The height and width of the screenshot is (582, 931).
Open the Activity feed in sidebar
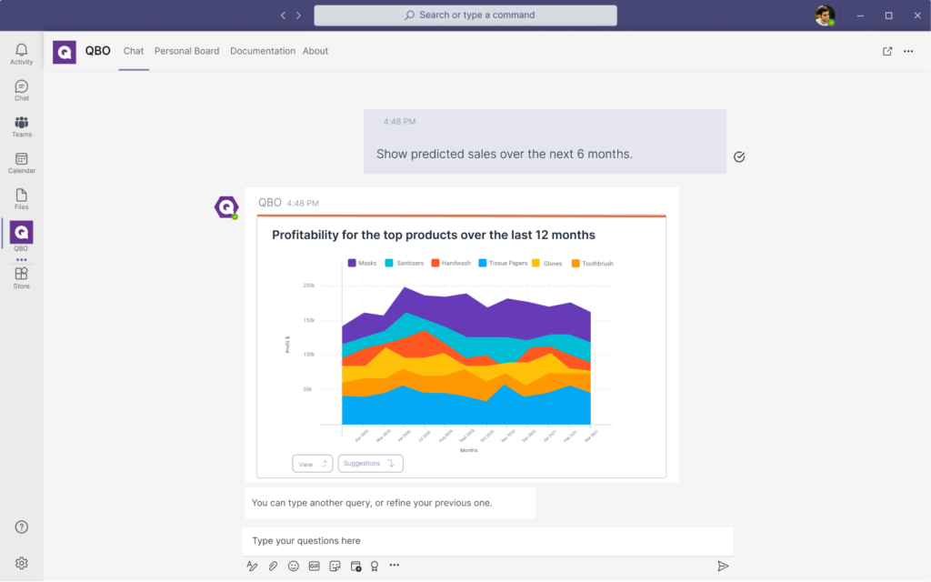click(x=21, y=54)
